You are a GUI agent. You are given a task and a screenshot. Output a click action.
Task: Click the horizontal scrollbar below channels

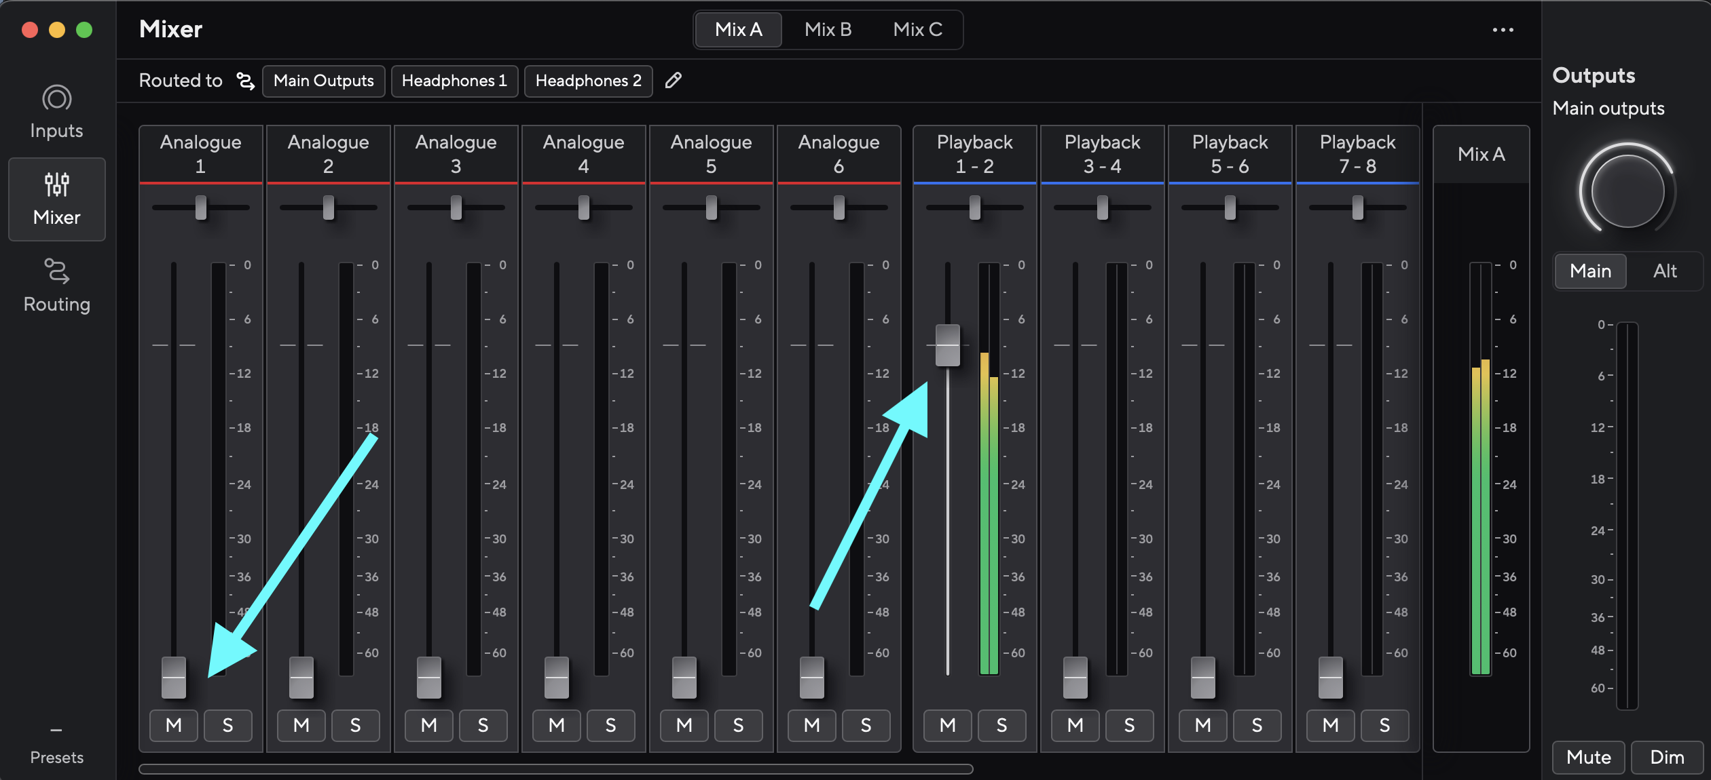pos(555,769)
